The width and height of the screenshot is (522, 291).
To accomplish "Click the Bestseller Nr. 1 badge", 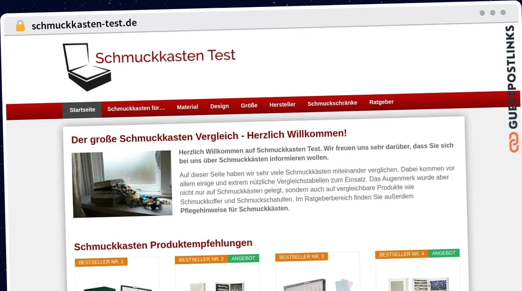I will (101, 262).
